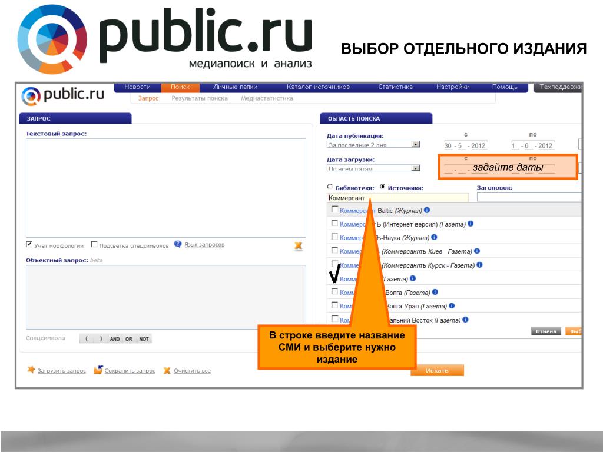Open the Статистика tab
This screenshot has height=452, width=603.
tap(395, 87)
